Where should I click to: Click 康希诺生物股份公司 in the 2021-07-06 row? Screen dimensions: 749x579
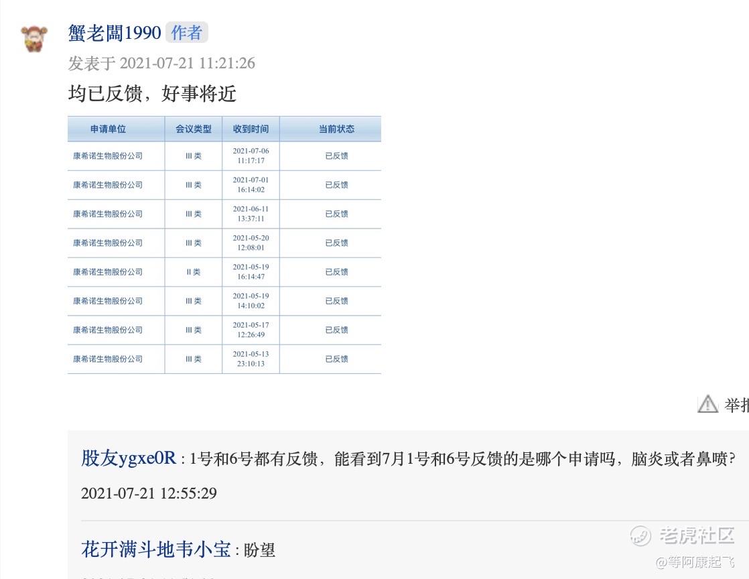[x=108, y=155]
